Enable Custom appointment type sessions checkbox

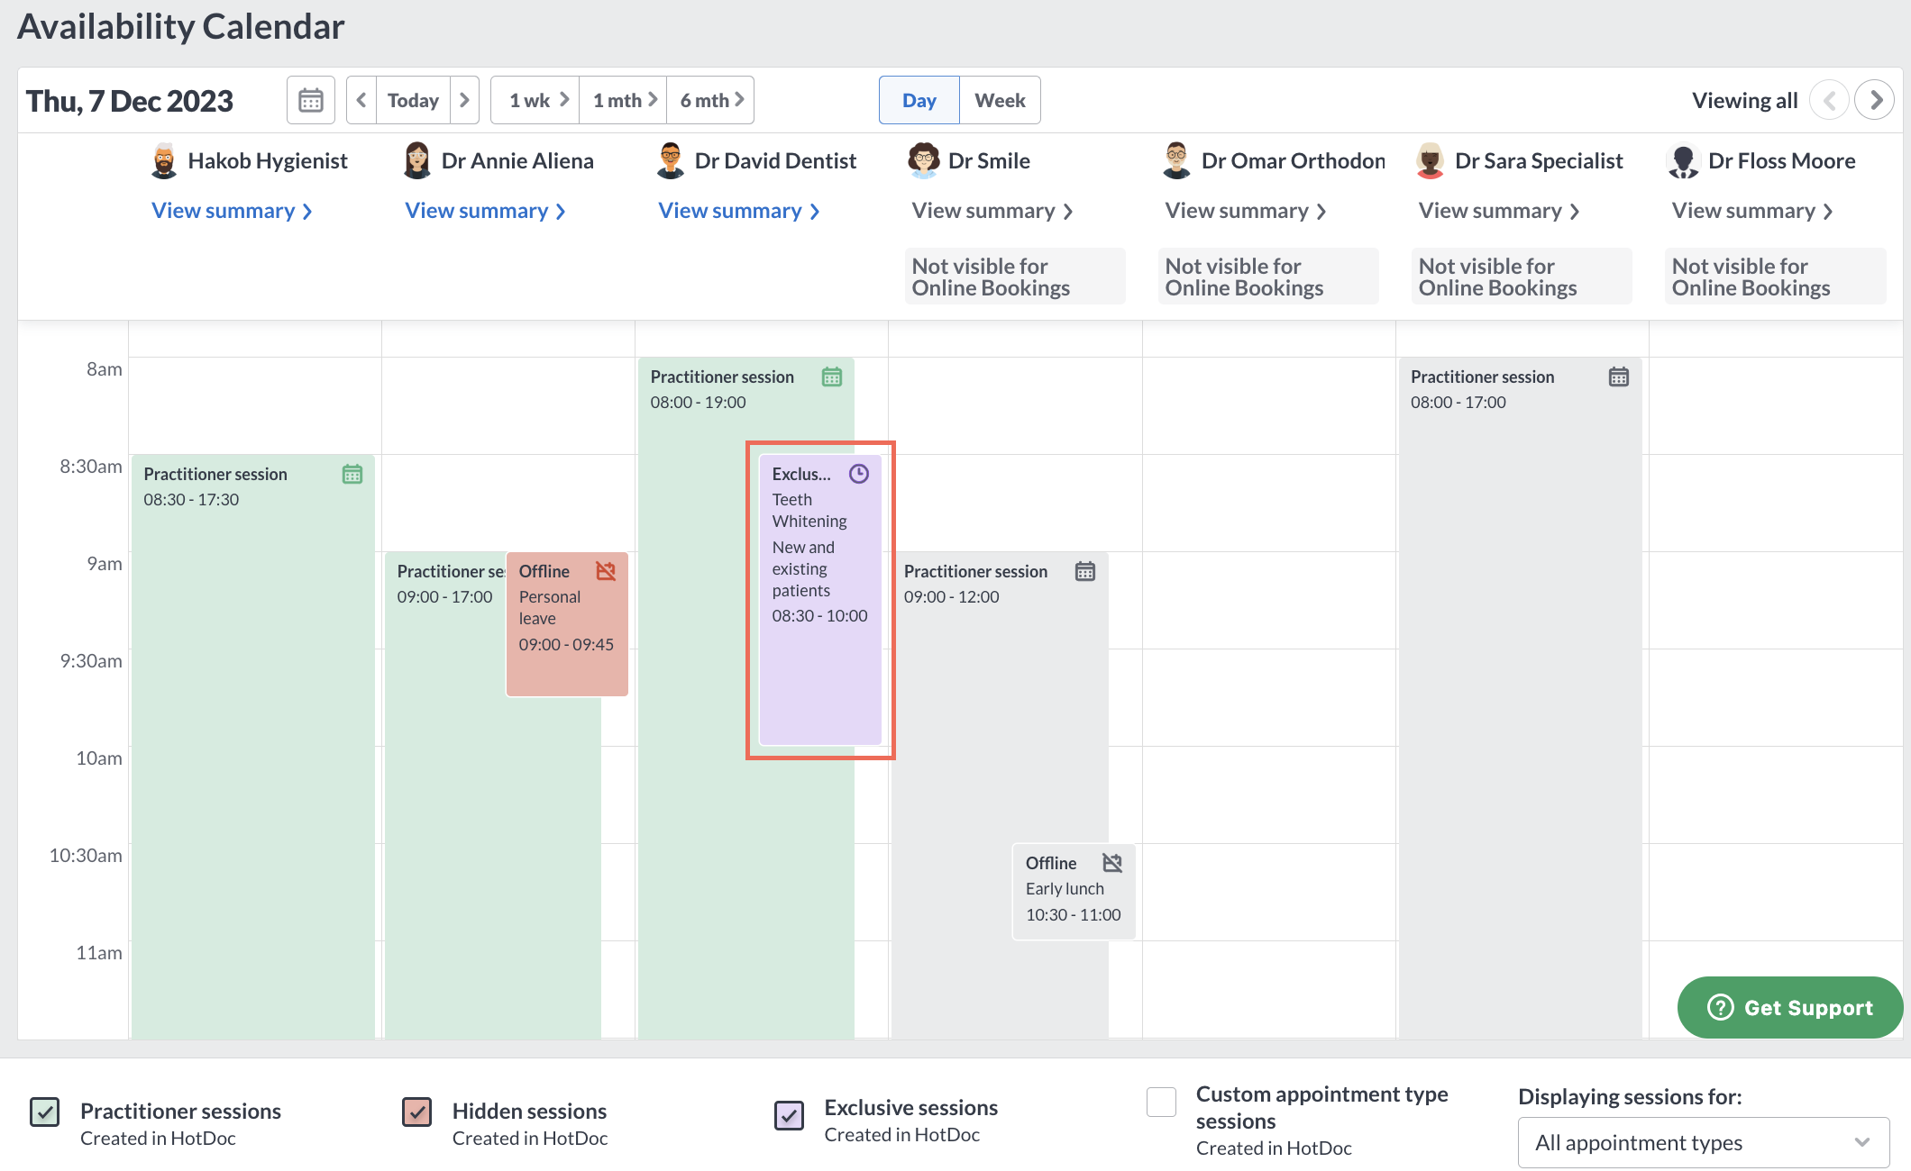coord(1162,1102)
